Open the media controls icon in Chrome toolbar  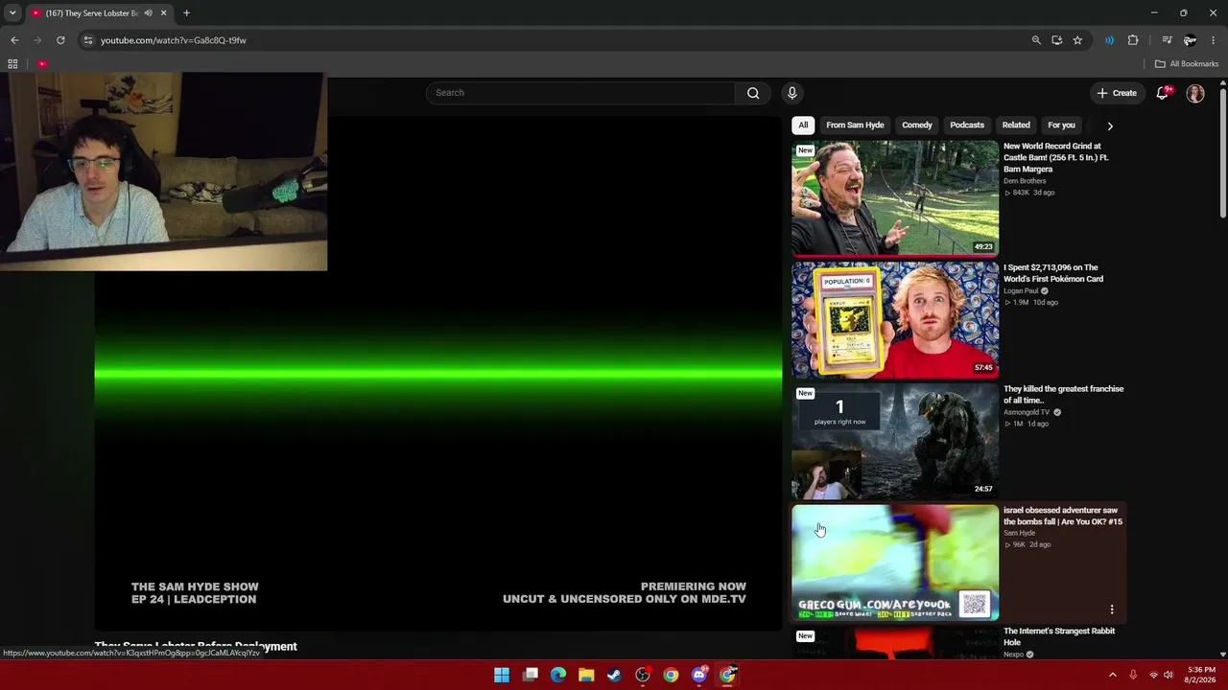1167,40
